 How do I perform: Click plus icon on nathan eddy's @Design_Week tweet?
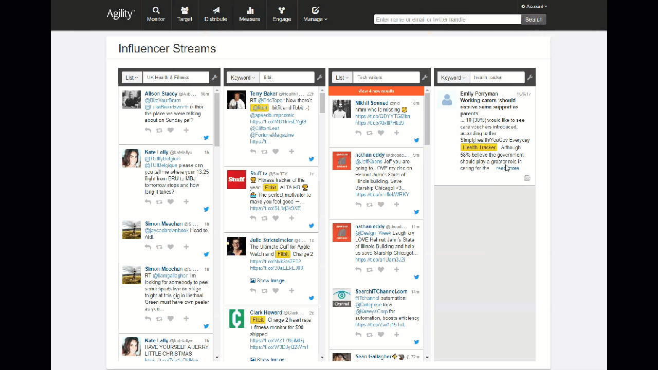[x=396, y=270]
